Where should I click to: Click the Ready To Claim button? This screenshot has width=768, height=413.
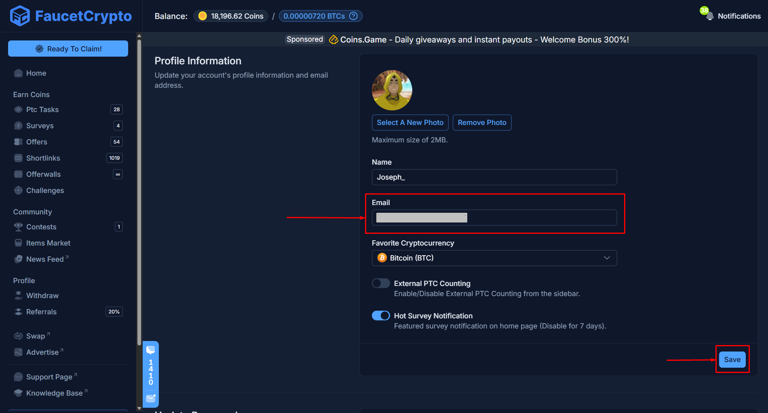pyautogui.click(x=68, y=49)
